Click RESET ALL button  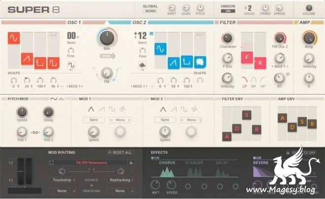121,152
